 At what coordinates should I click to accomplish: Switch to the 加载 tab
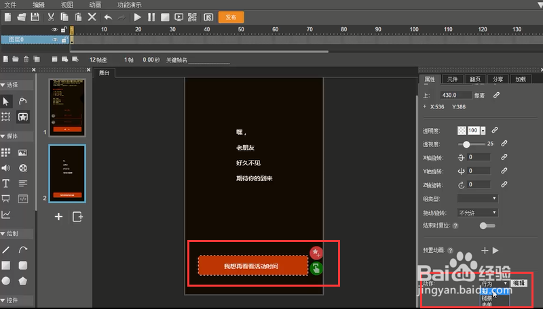pyautogui.click(x=521, y=79)
